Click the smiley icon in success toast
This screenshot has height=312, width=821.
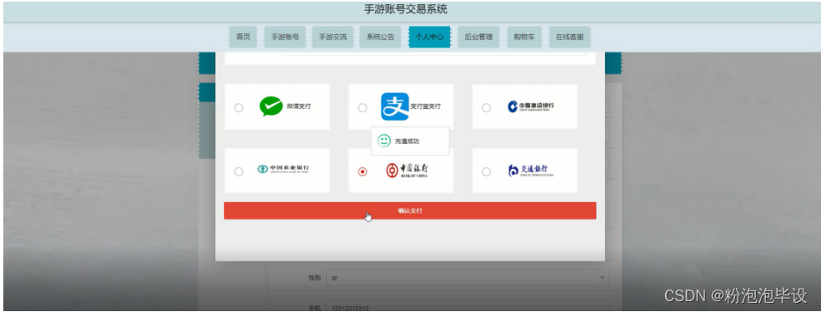[x=384, y=141]
